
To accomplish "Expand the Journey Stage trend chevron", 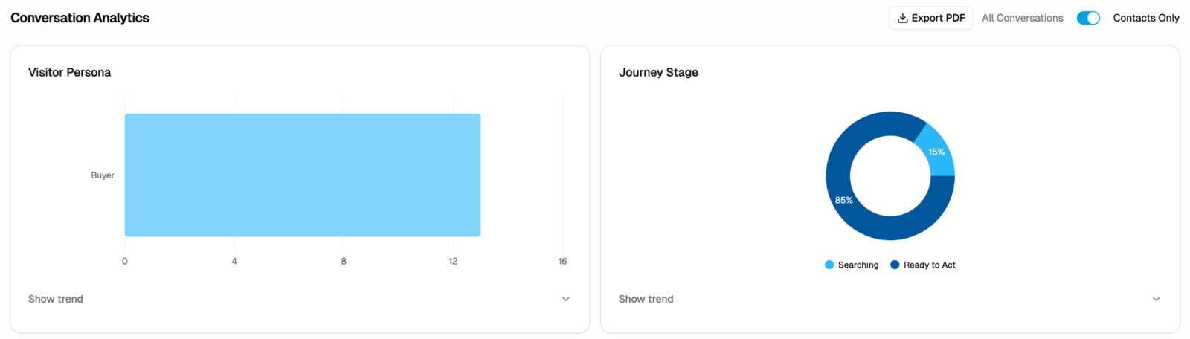I will point(1156,299).
